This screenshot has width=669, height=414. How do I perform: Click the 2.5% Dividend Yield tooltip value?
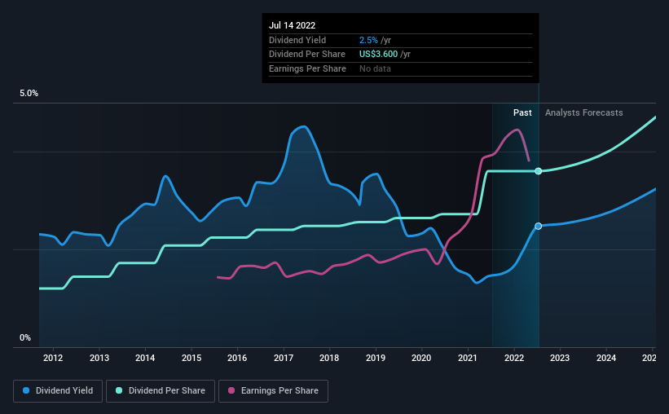click(368, 40)
